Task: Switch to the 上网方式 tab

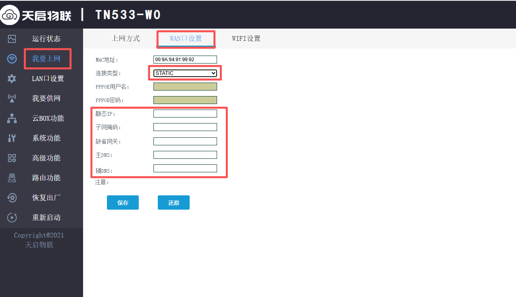Action: [x=126, y=39]
